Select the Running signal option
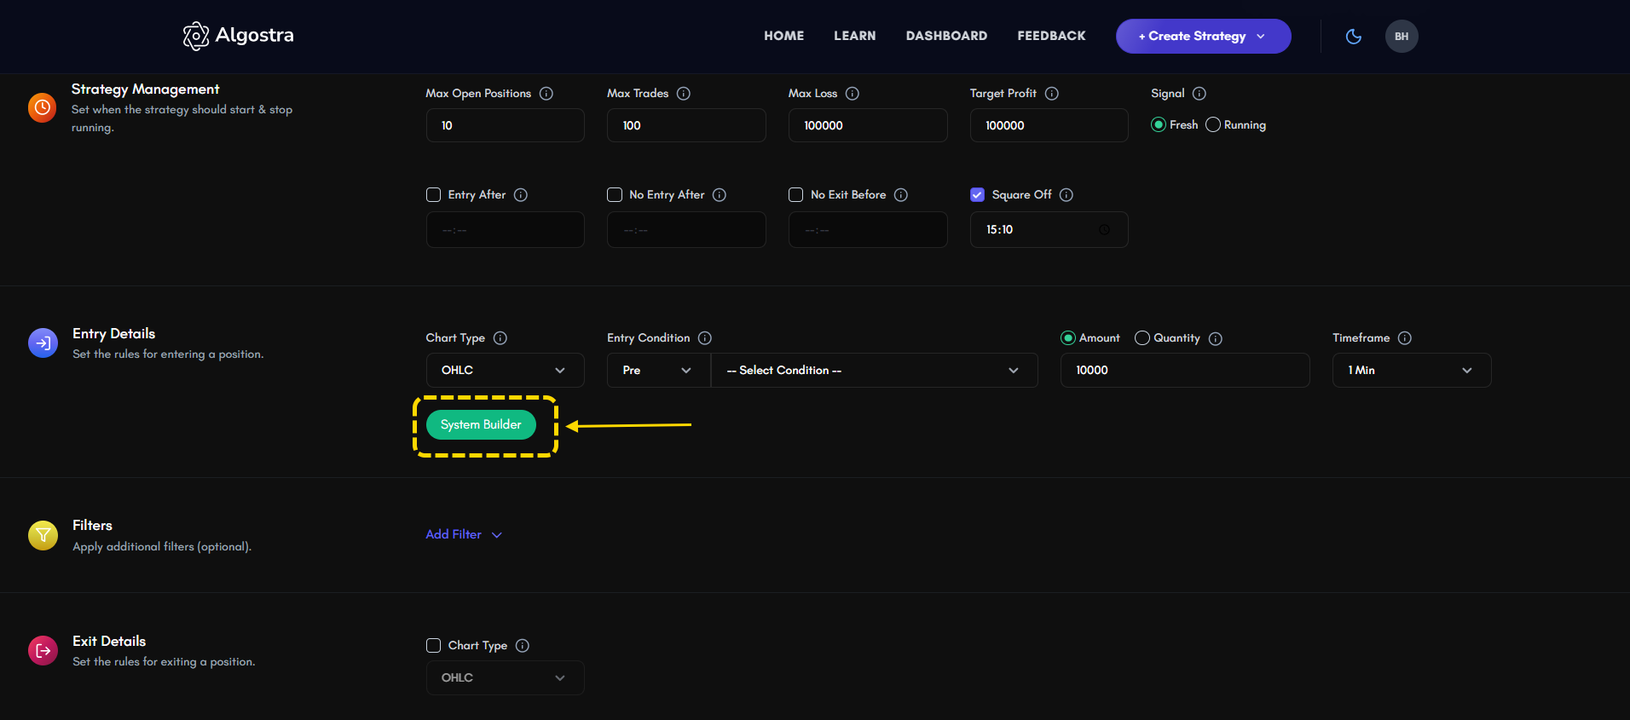This screenshot has width=1630, height=720. point(1213,125)
